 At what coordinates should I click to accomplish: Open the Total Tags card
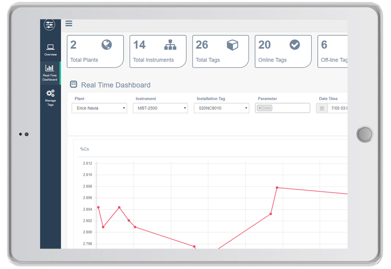[x=220, y=51]
